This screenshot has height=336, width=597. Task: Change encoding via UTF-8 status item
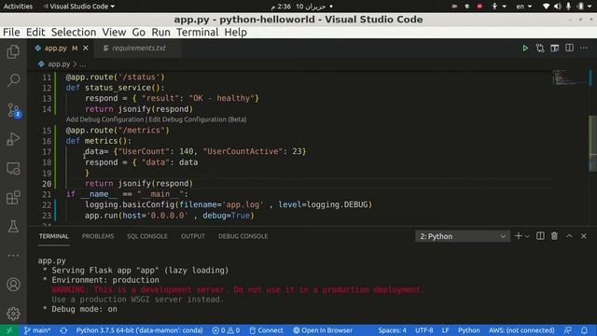pyautogui.click(x=424, y=330)
